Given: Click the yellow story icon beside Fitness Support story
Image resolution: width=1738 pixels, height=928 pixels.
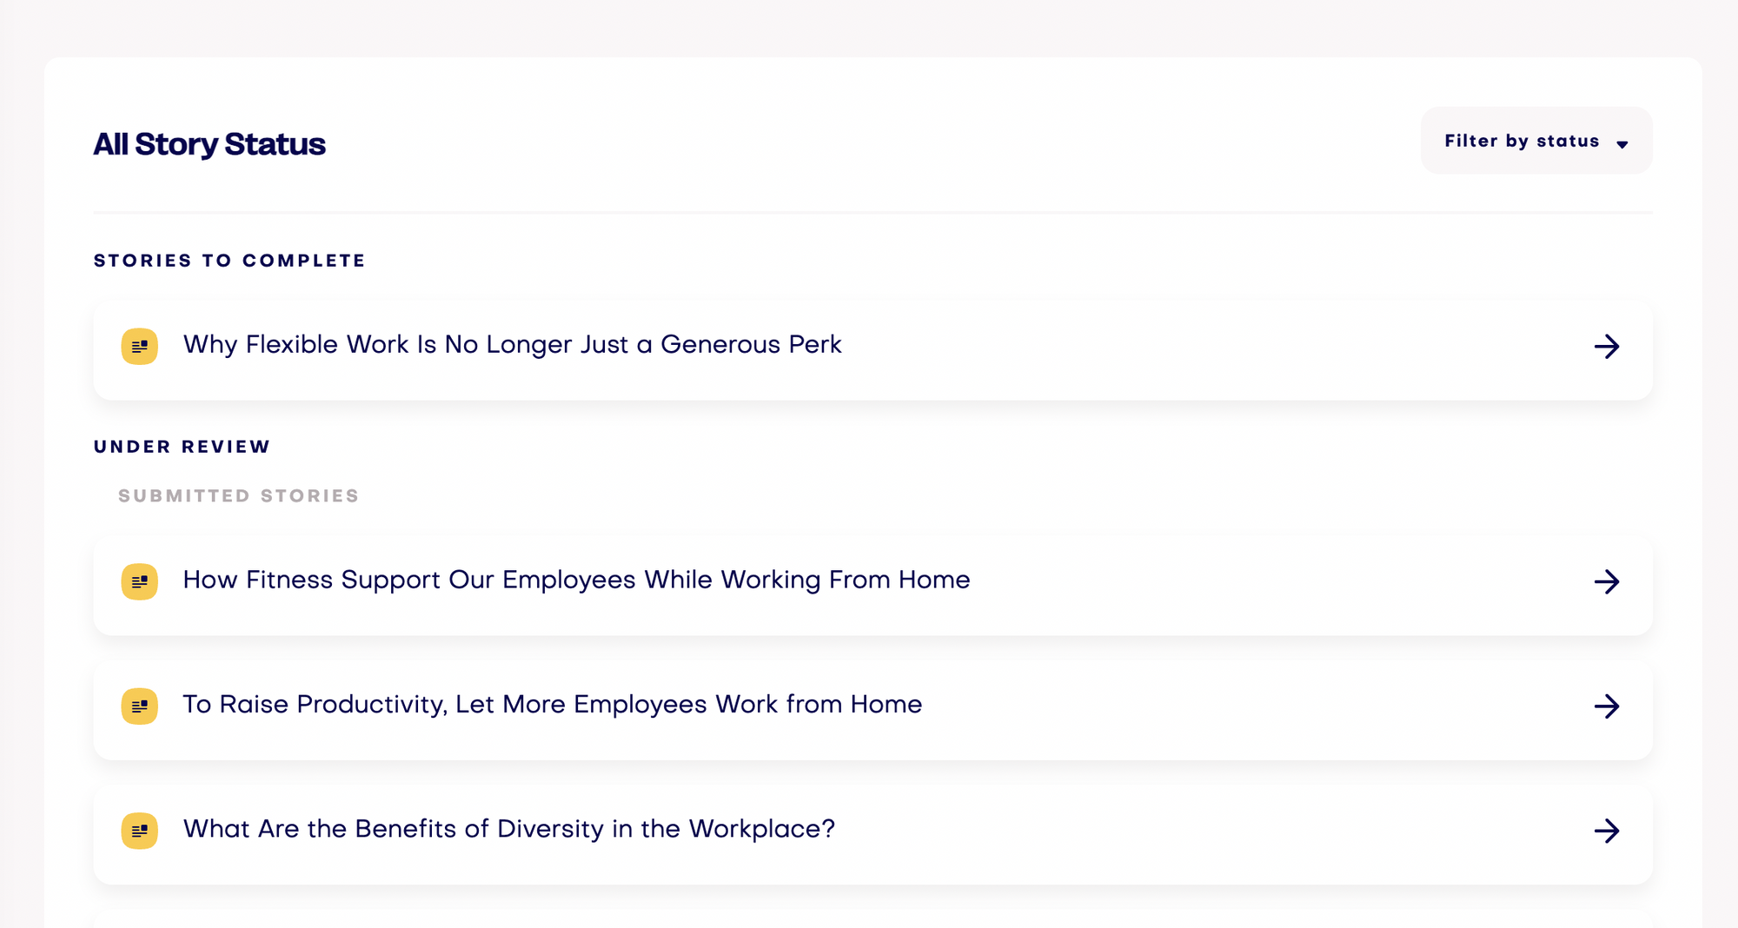Looking at the screenshot, I should click(139, 581).
